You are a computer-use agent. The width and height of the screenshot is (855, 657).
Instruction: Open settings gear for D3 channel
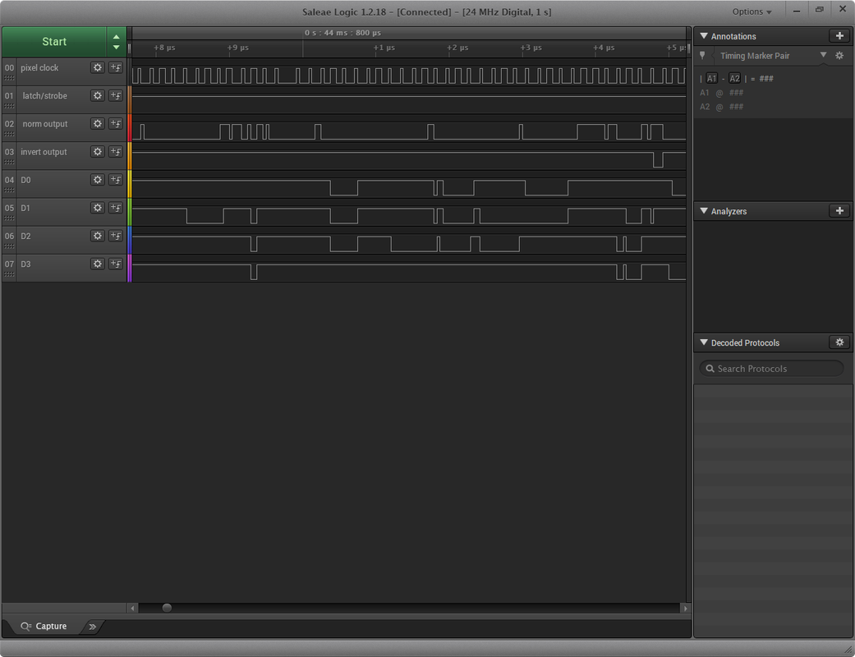tap(98, 264)
